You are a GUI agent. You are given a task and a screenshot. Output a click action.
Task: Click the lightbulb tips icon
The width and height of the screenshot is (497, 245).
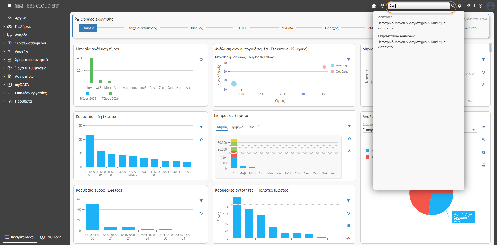point(382,6)
